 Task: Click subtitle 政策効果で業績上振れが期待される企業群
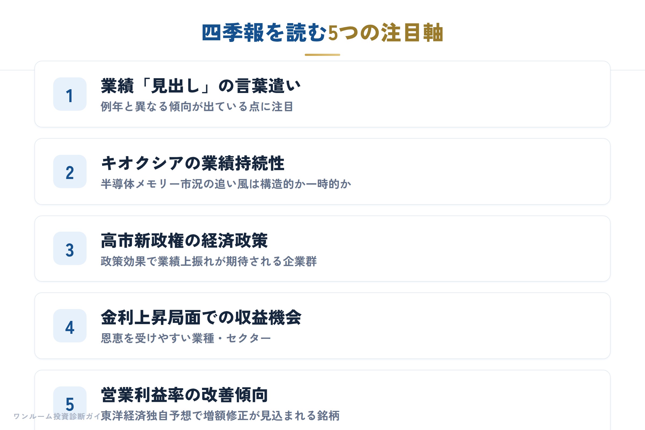(209, 261)
